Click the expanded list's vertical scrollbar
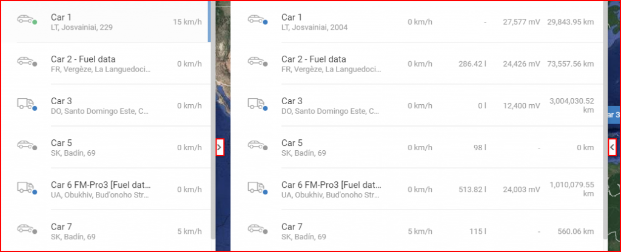Screen dimensions: 621x252 click(x=606, y=120)
